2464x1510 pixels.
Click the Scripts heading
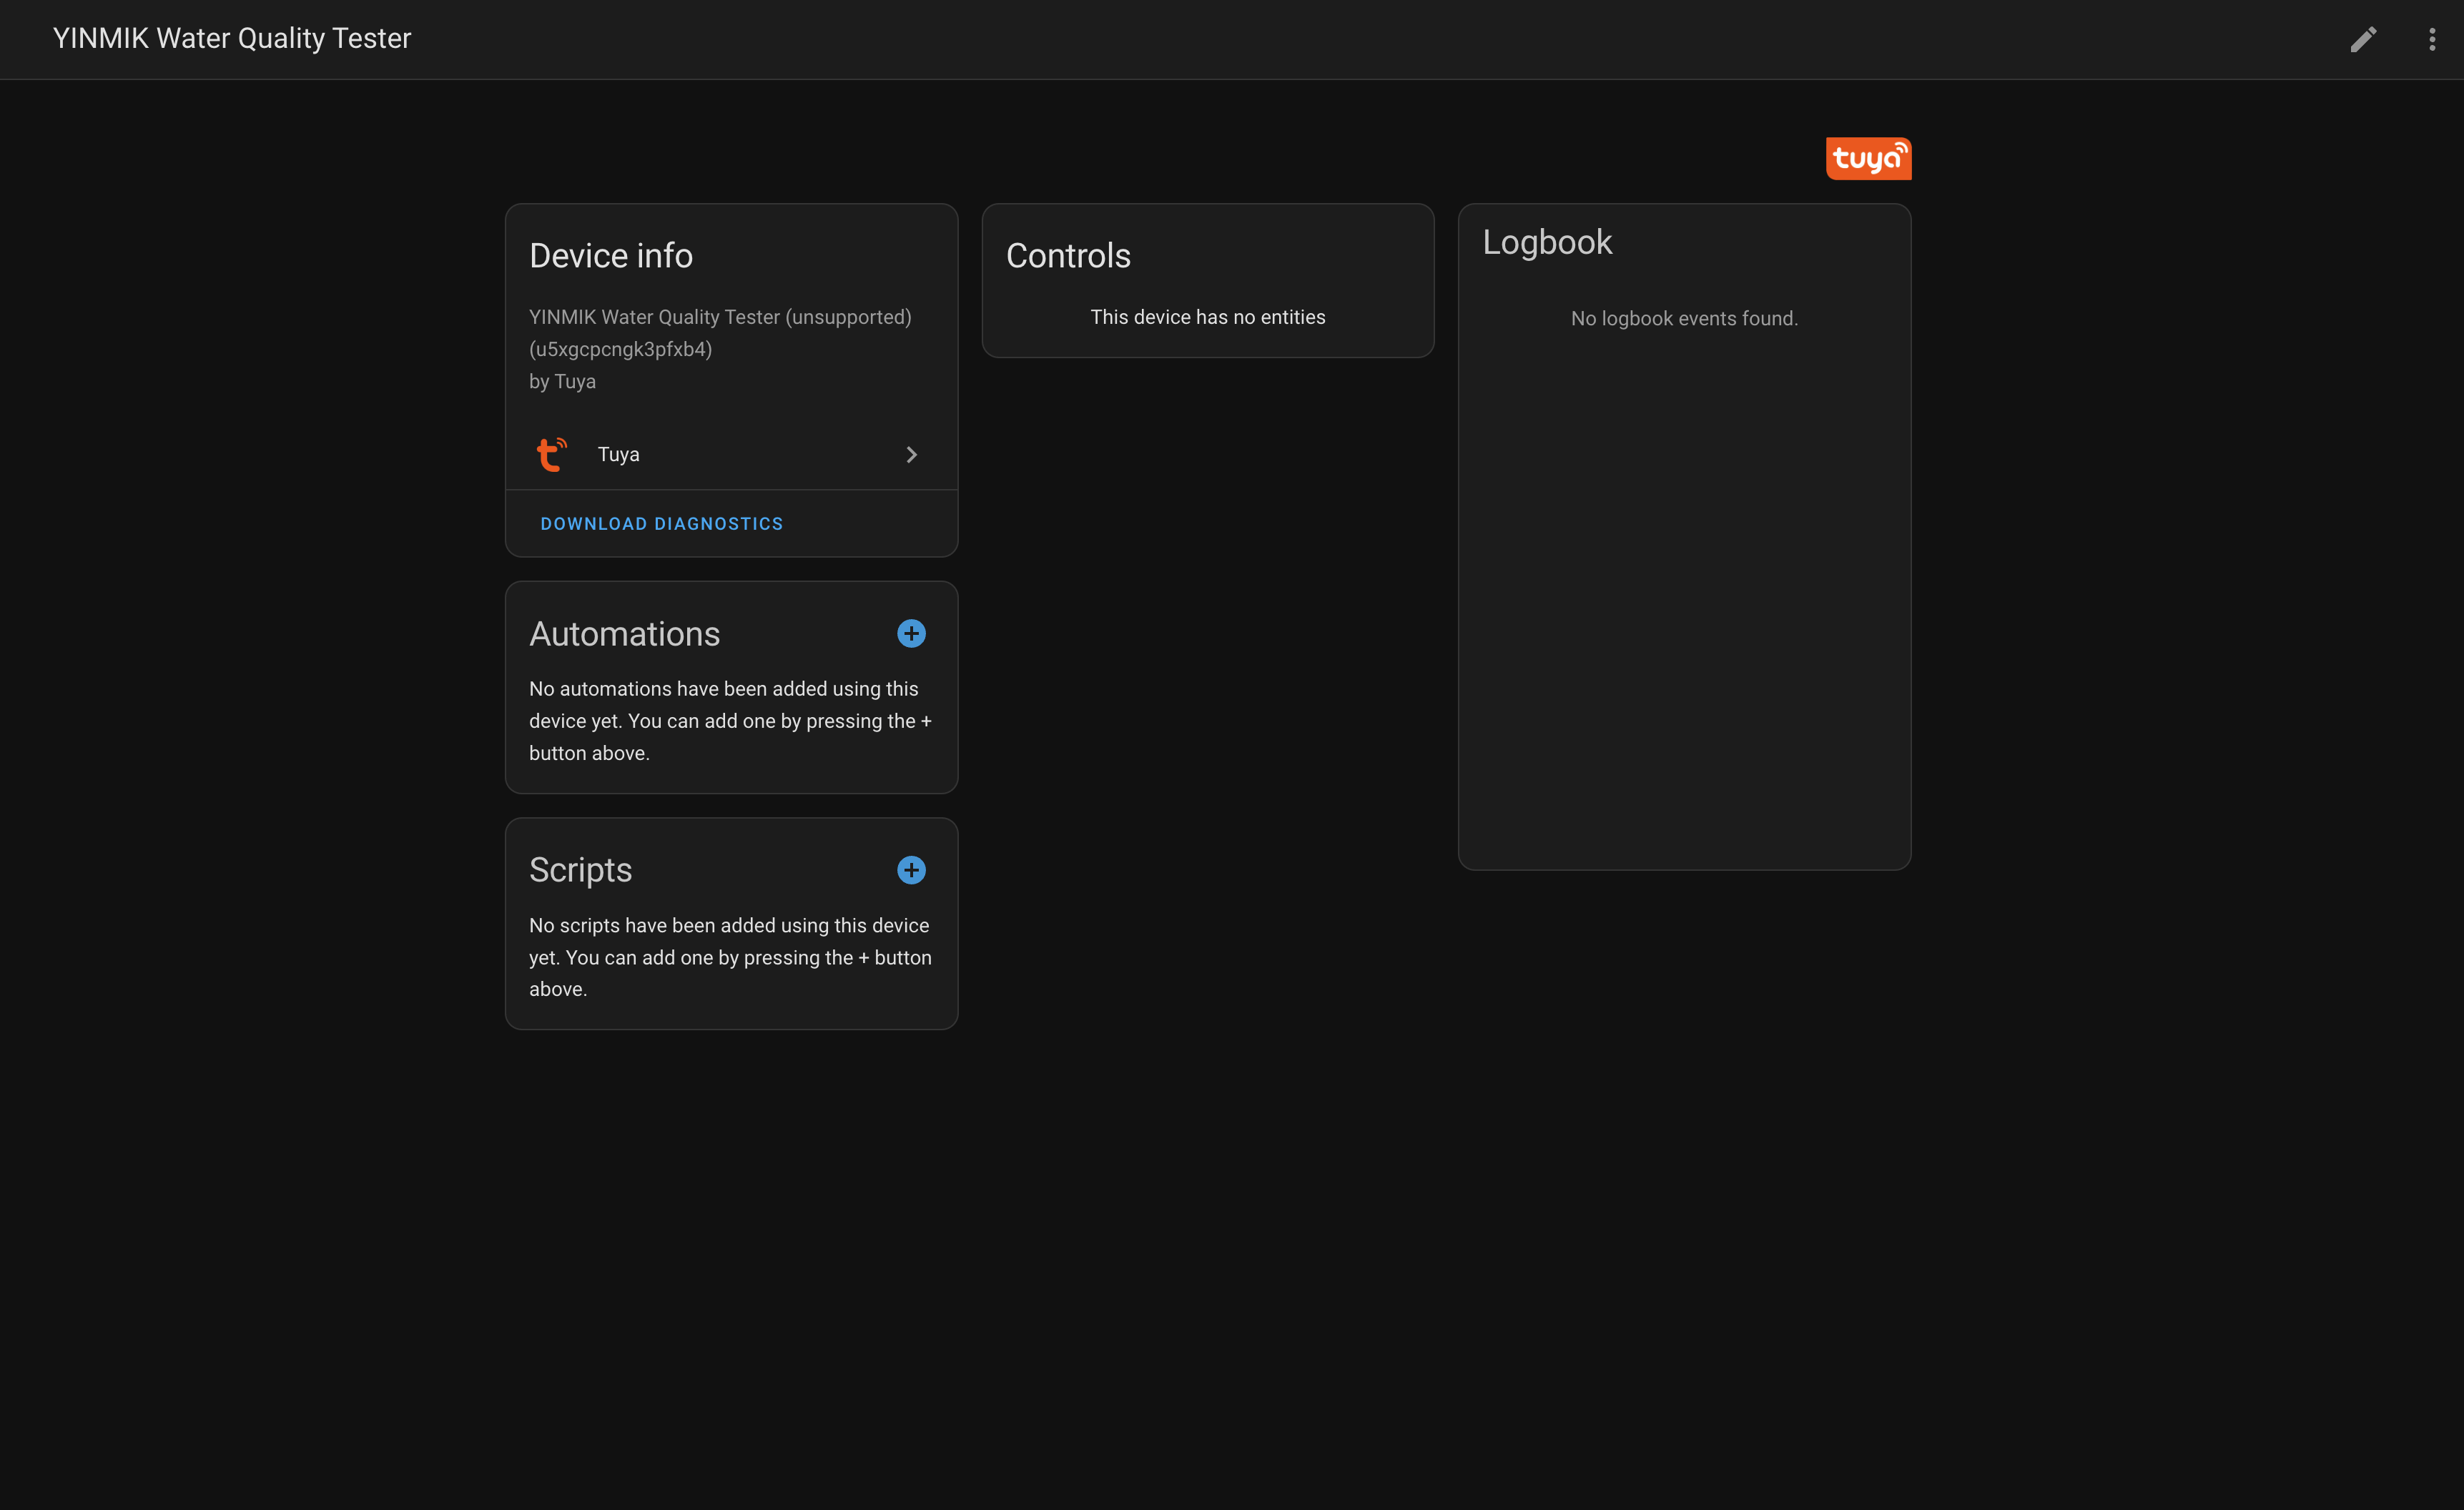[580, 870]
